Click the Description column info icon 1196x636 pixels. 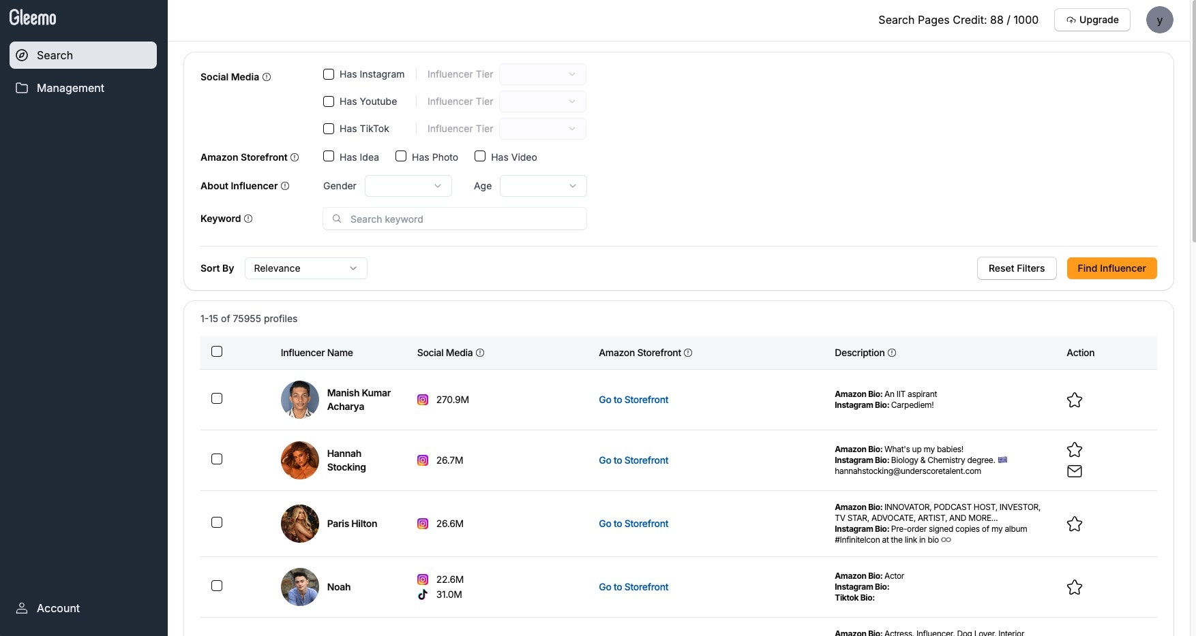click(x=892, y=353)
